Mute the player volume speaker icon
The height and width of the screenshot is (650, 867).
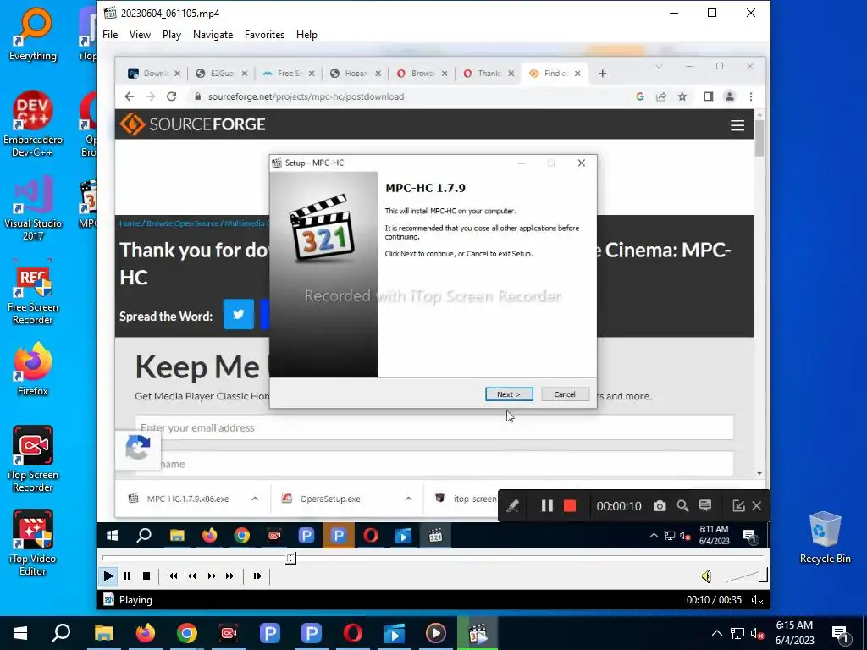pyautogui.click(x=706, y=576)
